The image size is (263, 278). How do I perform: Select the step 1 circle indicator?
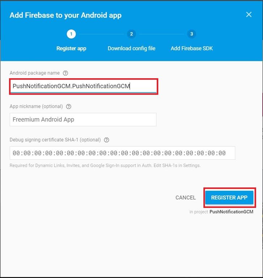(71, 34)
